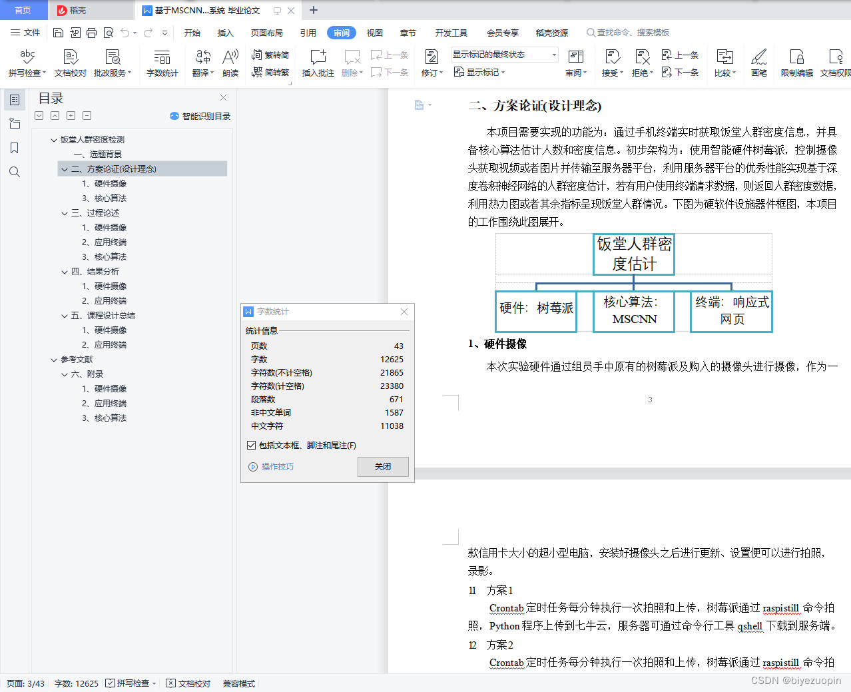Image resolution: width=851 pixels, height=692 pixels.
Task: Launch the 翻译 translate tool
Action: [x=202, y=63]
